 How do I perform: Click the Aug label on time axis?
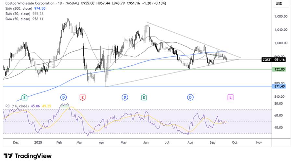(190, 142)
